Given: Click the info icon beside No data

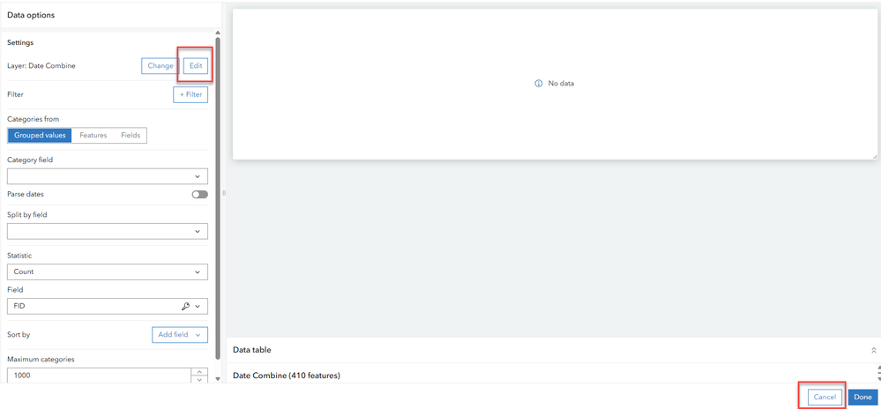Looking at the screenshot, I should 538,83.
